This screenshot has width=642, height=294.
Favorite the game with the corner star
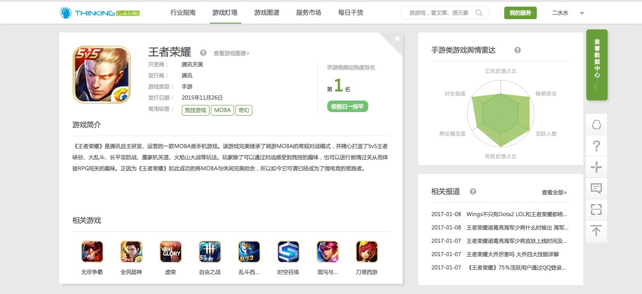coord(397,39)
